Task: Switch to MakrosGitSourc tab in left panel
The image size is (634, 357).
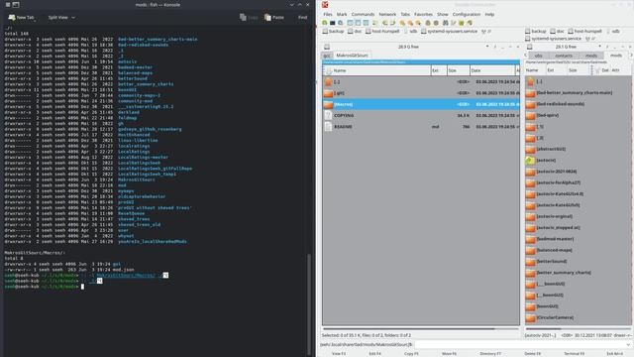Action: (x=353, y=56)
